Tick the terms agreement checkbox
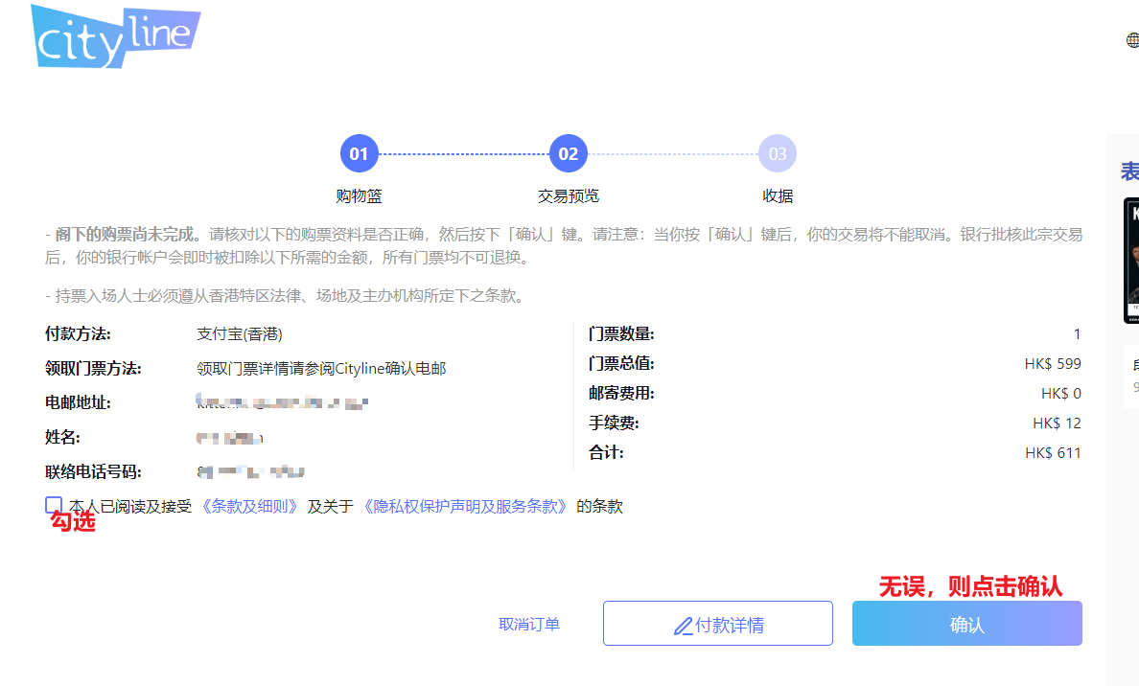The width and height of the screenshot is (1139, 686). pos(54,505)
